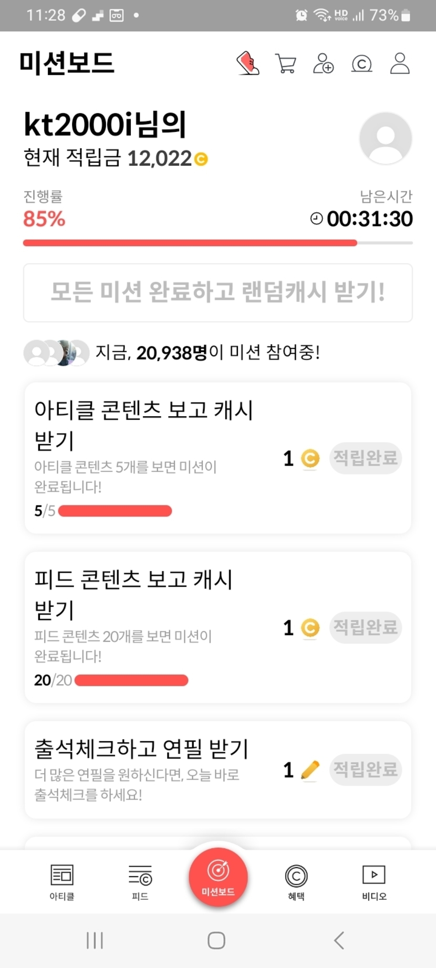Tap the red sneaker icon in header

(247, 64)
